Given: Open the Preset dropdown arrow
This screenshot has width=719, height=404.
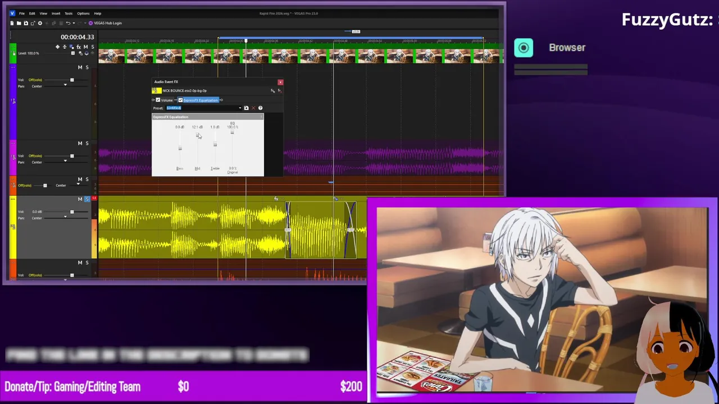Looking at the screenshot, I should click(240, 108).
